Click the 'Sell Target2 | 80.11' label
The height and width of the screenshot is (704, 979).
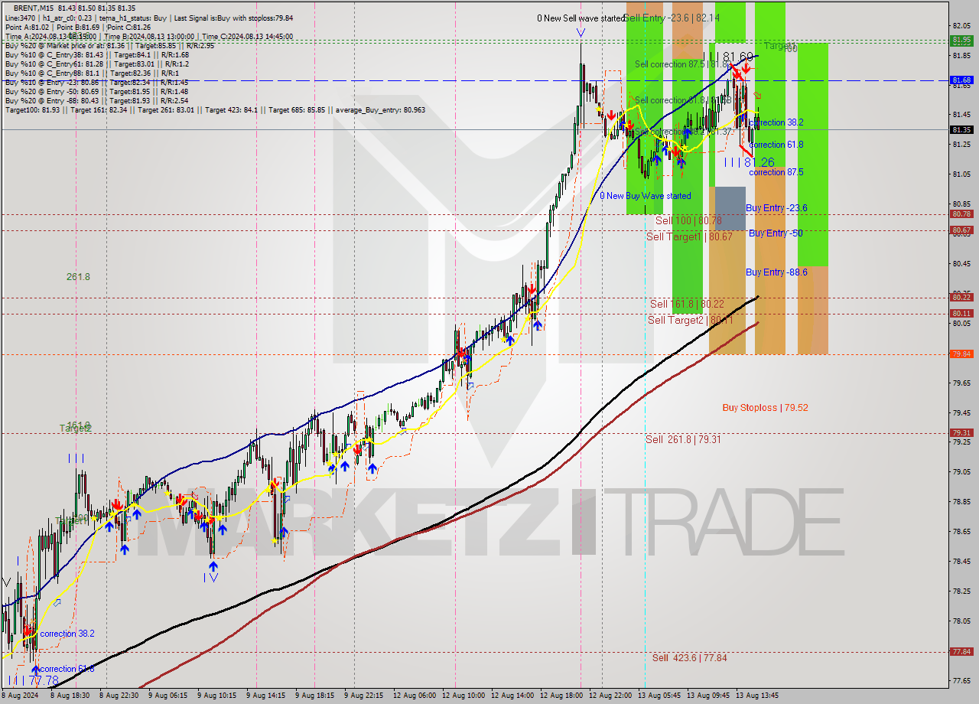690,320
